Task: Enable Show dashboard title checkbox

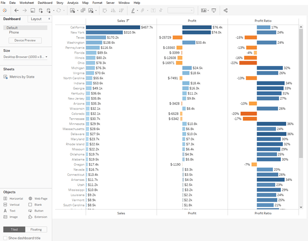Action: click(5, 238)
